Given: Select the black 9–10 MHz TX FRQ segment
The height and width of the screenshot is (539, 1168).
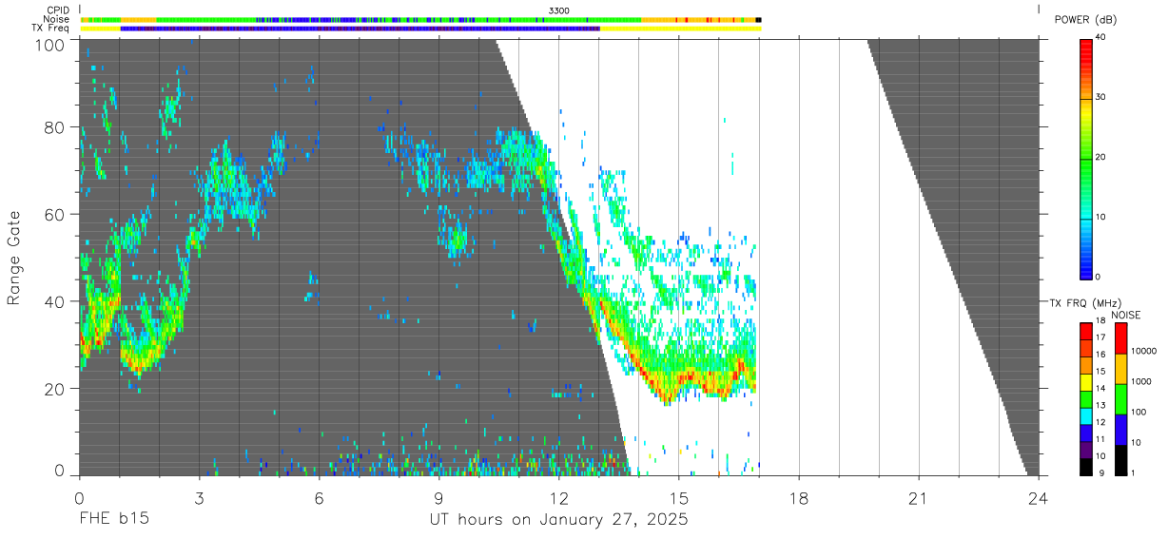Looking at the screenshot, I should 1086,466.
